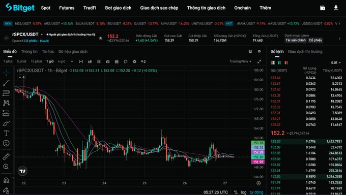Select the trend line drawing tool
The width and height of the screenshot is (346, 195).
pos(6,83)
